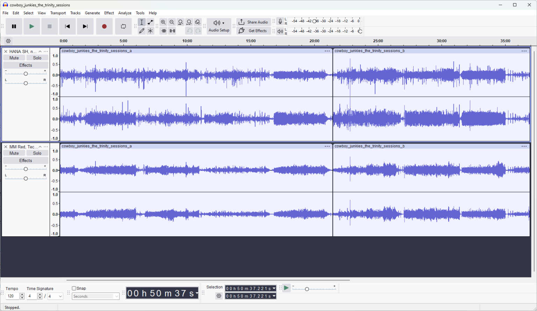This screenshot has height=311, width=537.
Task: Click the Trim audio outside selection icon
Action: click(x=164, y=31)
